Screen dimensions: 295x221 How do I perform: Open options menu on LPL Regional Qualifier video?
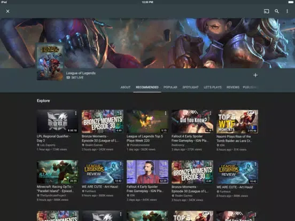coord(76,113)
